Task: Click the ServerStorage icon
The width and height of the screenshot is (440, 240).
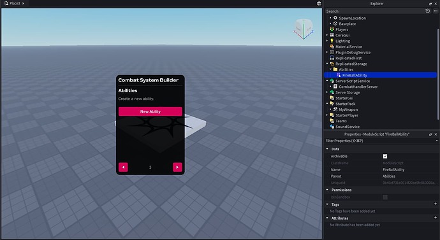Action: pos(332,92)
